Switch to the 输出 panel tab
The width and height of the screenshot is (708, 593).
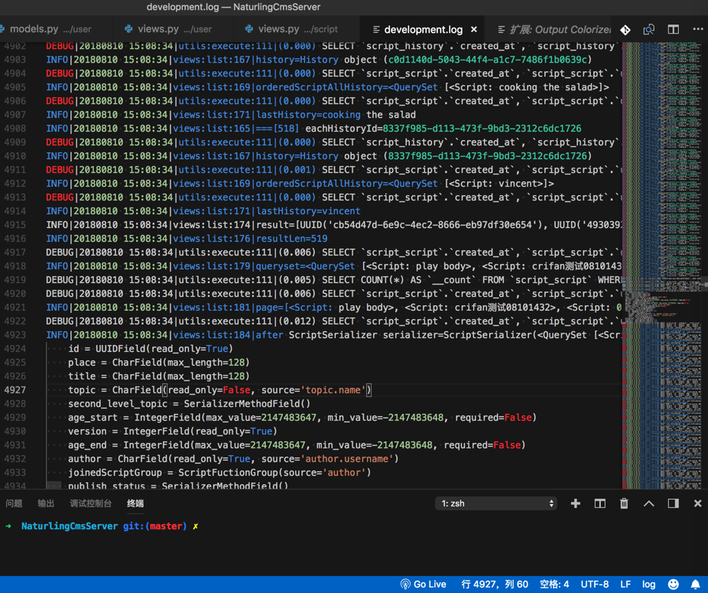(46, 503)
